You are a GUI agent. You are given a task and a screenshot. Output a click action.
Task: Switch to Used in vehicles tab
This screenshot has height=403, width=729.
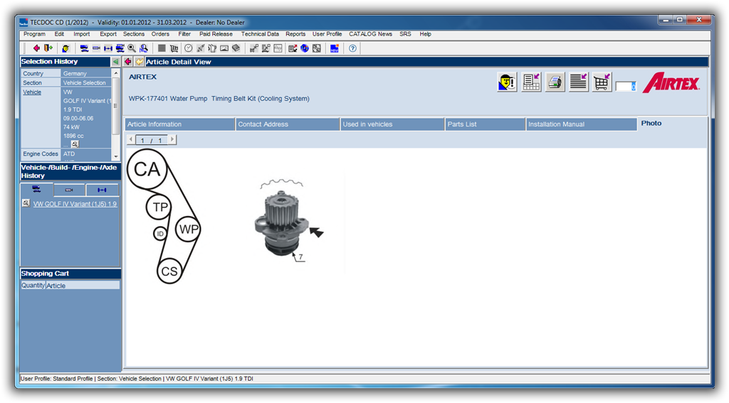coord(392,124)
